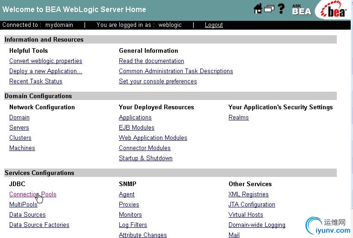Open Common Administration Task Descriptions
Viewport: 353px width, 238px height.
click(176, 71)
